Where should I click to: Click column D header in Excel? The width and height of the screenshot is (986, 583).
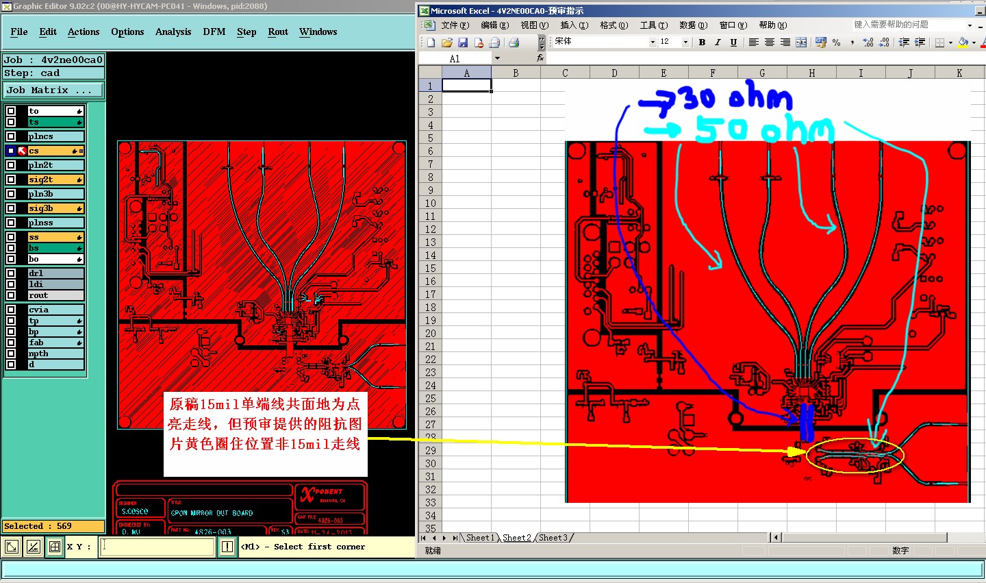point(614,73)
